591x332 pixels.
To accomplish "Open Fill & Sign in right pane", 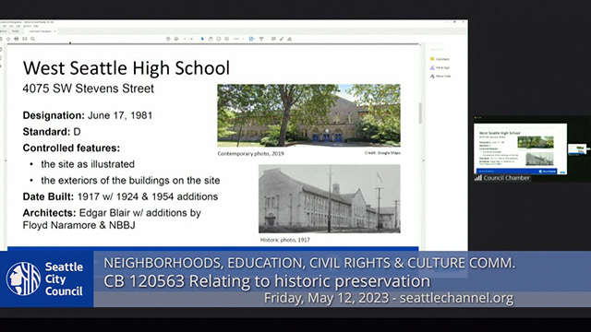I will [x=440, y=67].
